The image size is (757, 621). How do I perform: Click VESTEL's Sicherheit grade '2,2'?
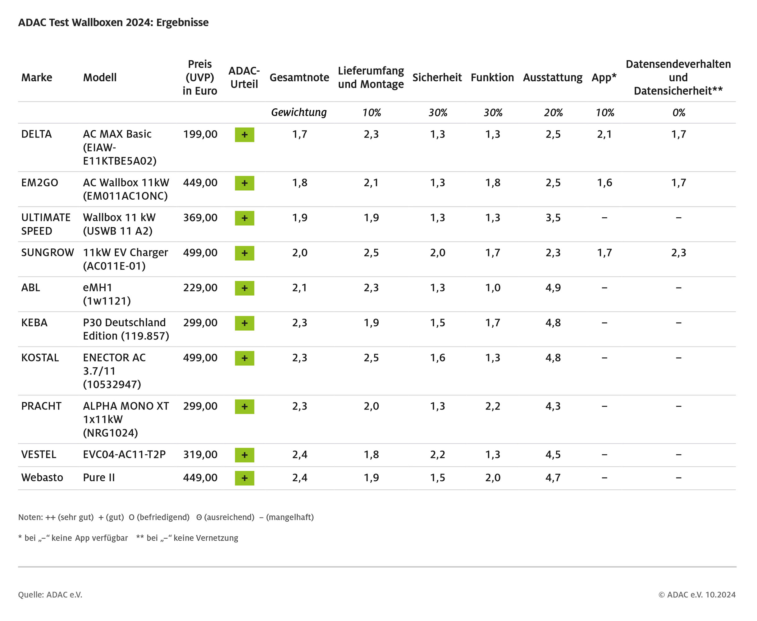click(437, 455)
